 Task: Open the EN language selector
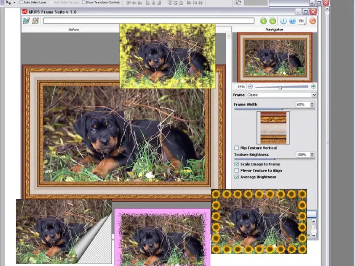[x=302, y=21]
